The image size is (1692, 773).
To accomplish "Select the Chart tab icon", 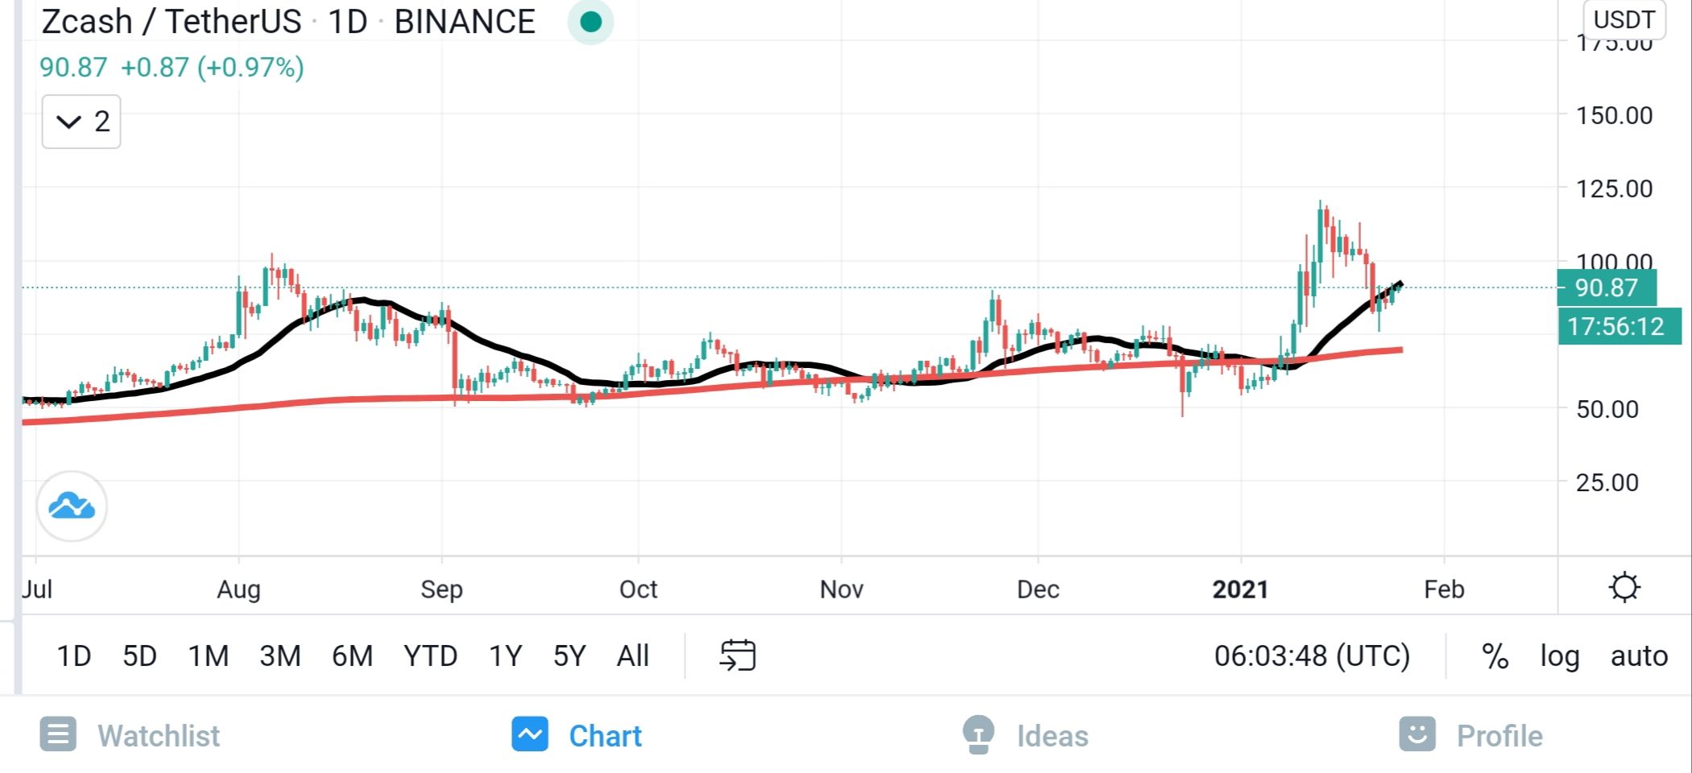I will 530,734.
